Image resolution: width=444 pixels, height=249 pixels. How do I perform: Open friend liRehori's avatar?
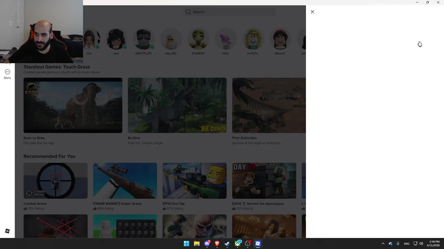click(x=280, y=39)
